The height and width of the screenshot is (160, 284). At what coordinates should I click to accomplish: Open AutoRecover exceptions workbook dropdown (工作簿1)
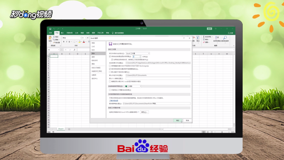click(133, 86)
